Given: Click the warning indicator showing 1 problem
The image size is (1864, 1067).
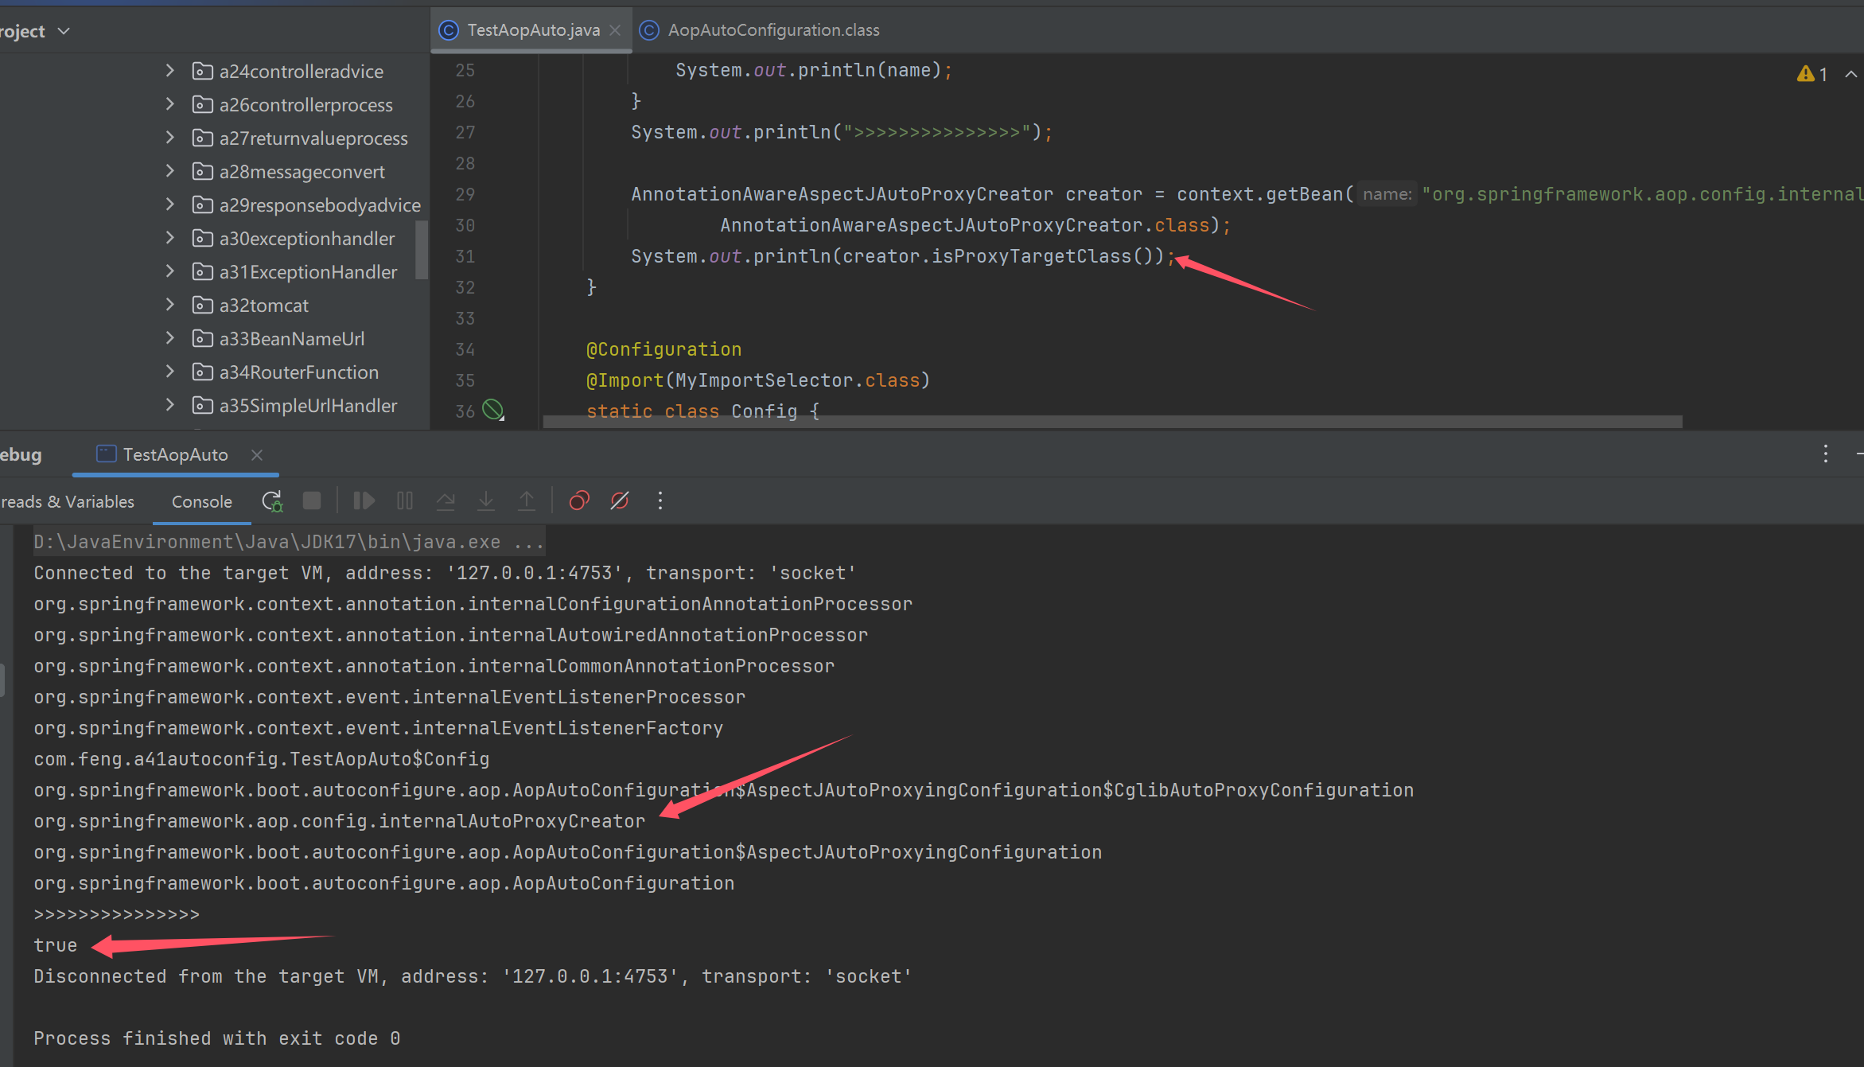Looking at the screenshot, I should tap(1812, 74).
